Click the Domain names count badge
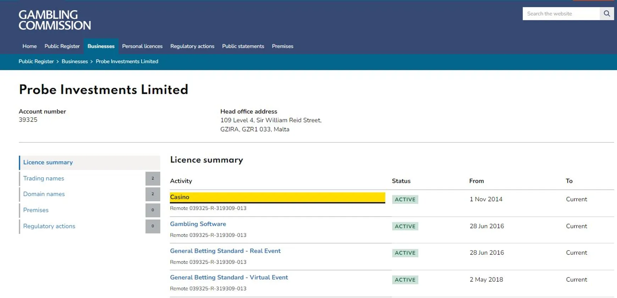Screen dimensions: 617x298 153,194
